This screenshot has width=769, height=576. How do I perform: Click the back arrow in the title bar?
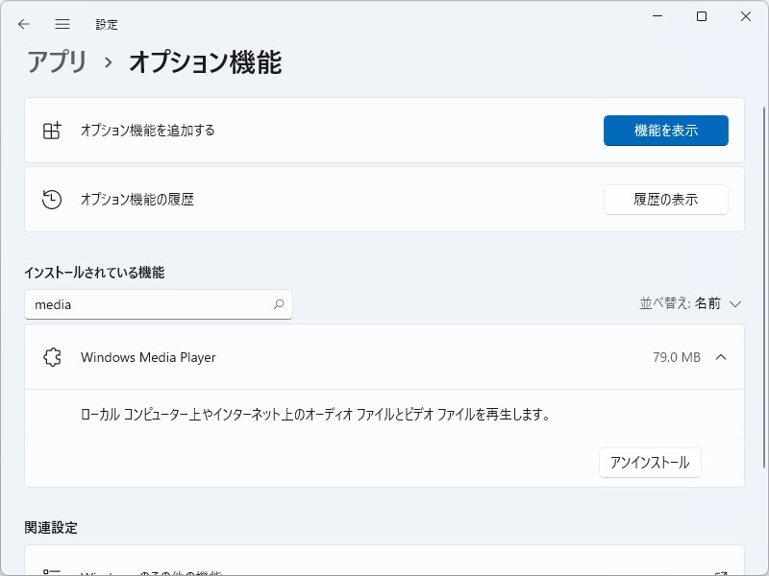(x=23, y=23)
